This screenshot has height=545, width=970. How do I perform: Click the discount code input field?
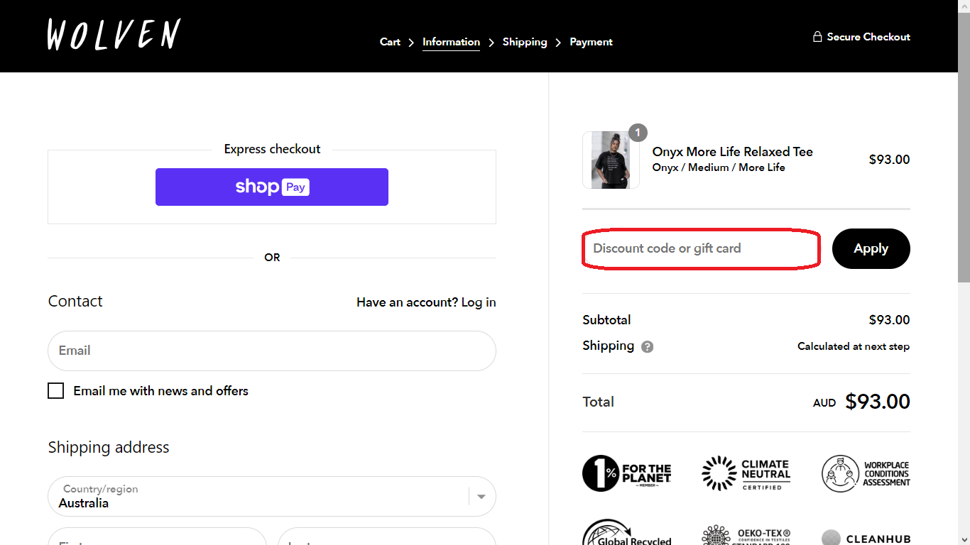pos(699,248)
